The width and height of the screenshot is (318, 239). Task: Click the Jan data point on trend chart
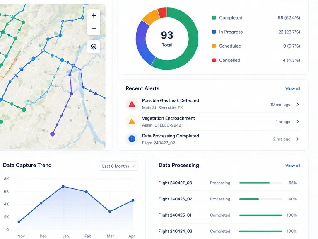[x=63, y=186]
